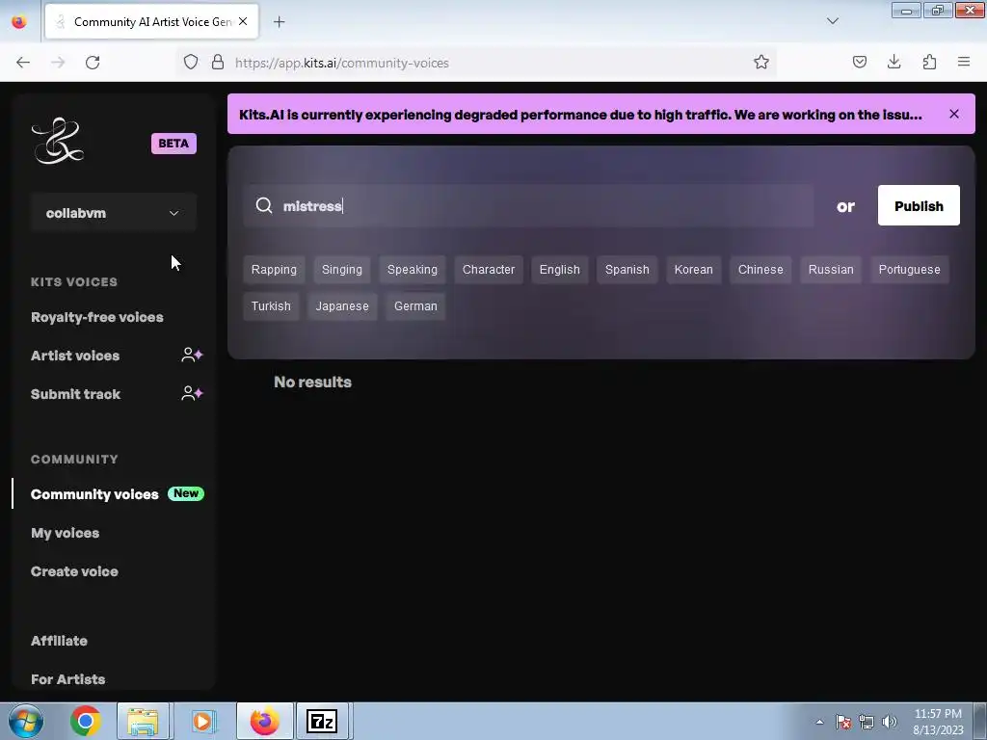Click the Action Center flag tray icon
The image size is (987, 740).
[843, 722]
